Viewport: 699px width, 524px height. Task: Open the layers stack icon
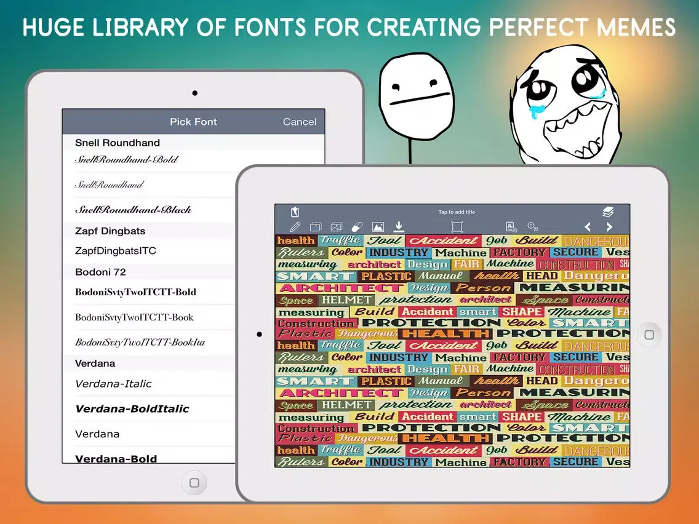click(x=608, y=212)
